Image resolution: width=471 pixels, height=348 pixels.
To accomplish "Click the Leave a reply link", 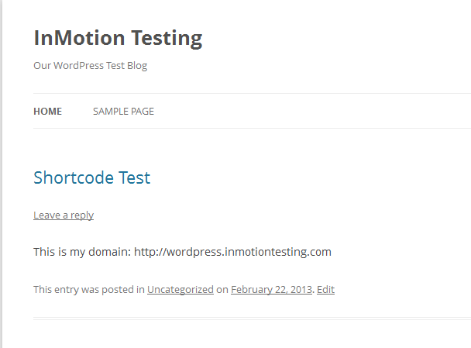I will [64, 215].
